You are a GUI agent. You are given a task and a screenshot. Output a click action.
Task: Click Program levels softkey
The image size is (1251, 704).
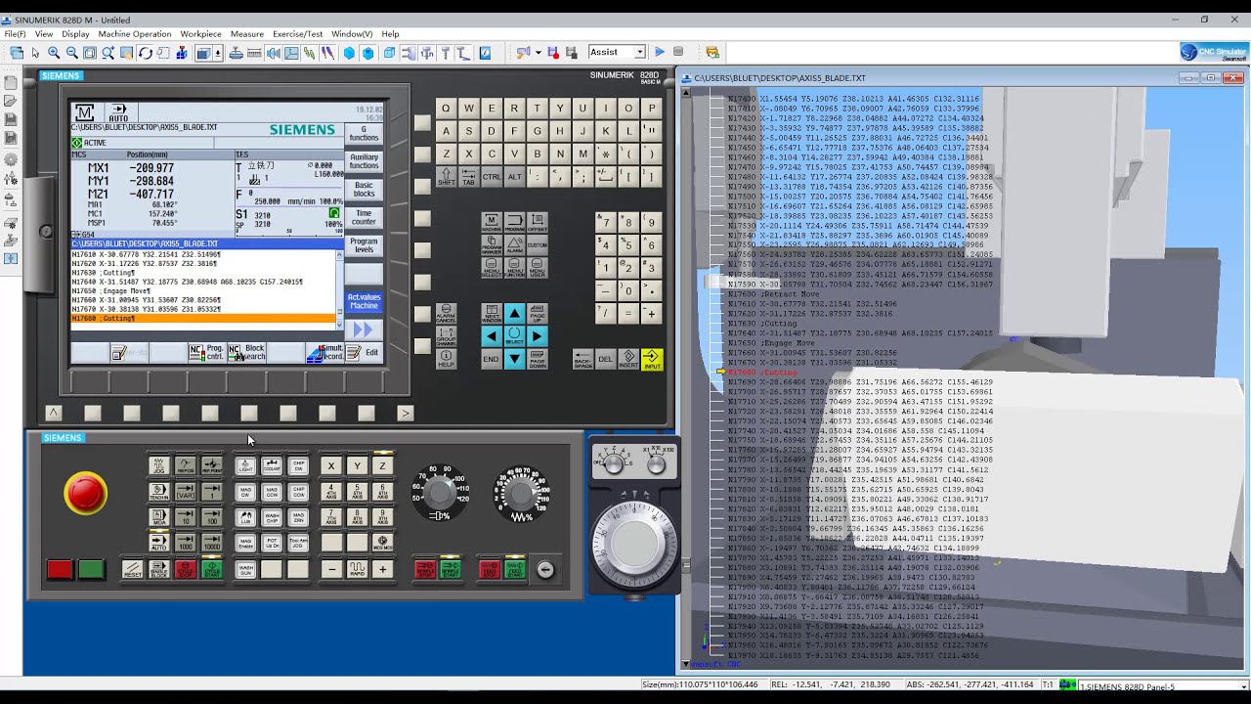pos(364,244)
